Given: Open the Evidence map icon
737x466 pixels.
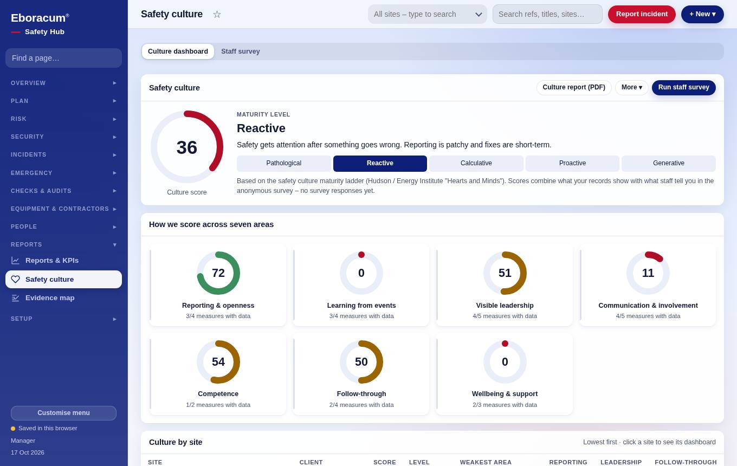Looking at the screenshot, I should 15,298.
